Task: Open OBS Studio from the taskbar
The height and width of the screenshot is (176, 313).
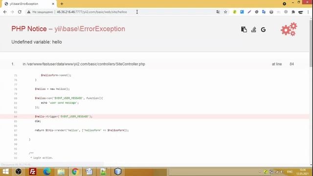Action: (x=19, y=172)
